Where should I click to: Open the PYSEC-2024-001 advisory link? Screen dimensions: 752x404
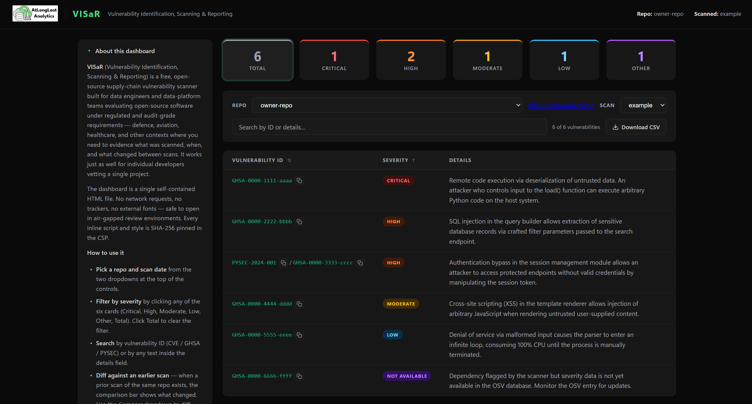point(254,263)
